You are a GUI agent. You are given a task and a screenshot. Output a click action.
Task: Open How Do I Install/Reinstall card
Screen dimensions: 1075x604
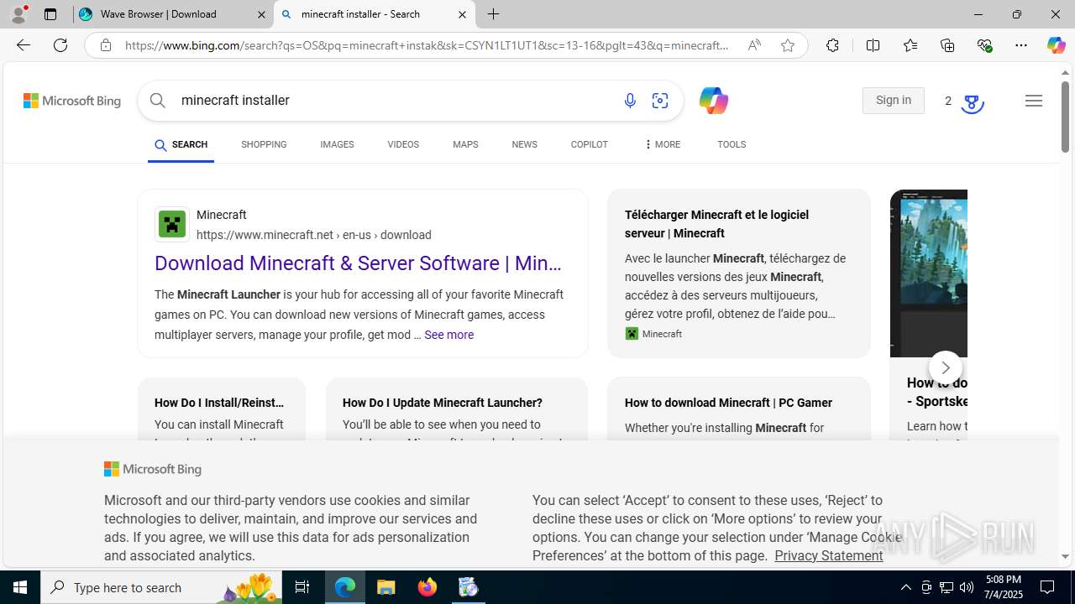point(222,409)
